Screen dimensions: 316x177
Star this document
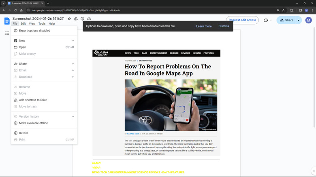click(69, 19)
